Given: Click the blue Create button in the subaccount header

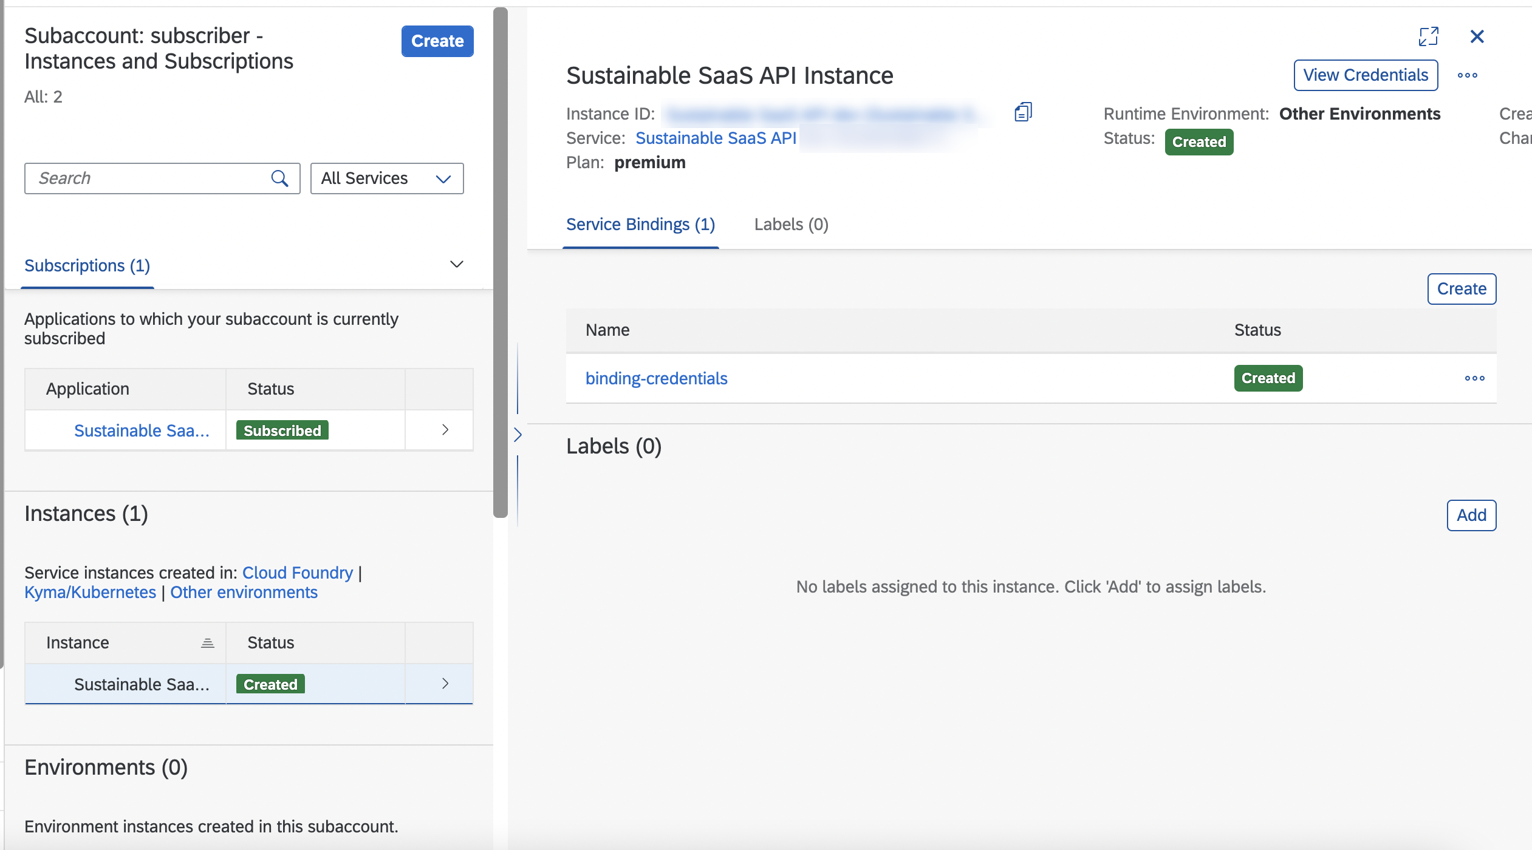Looking at the screenshot, I should coord(437,41).
